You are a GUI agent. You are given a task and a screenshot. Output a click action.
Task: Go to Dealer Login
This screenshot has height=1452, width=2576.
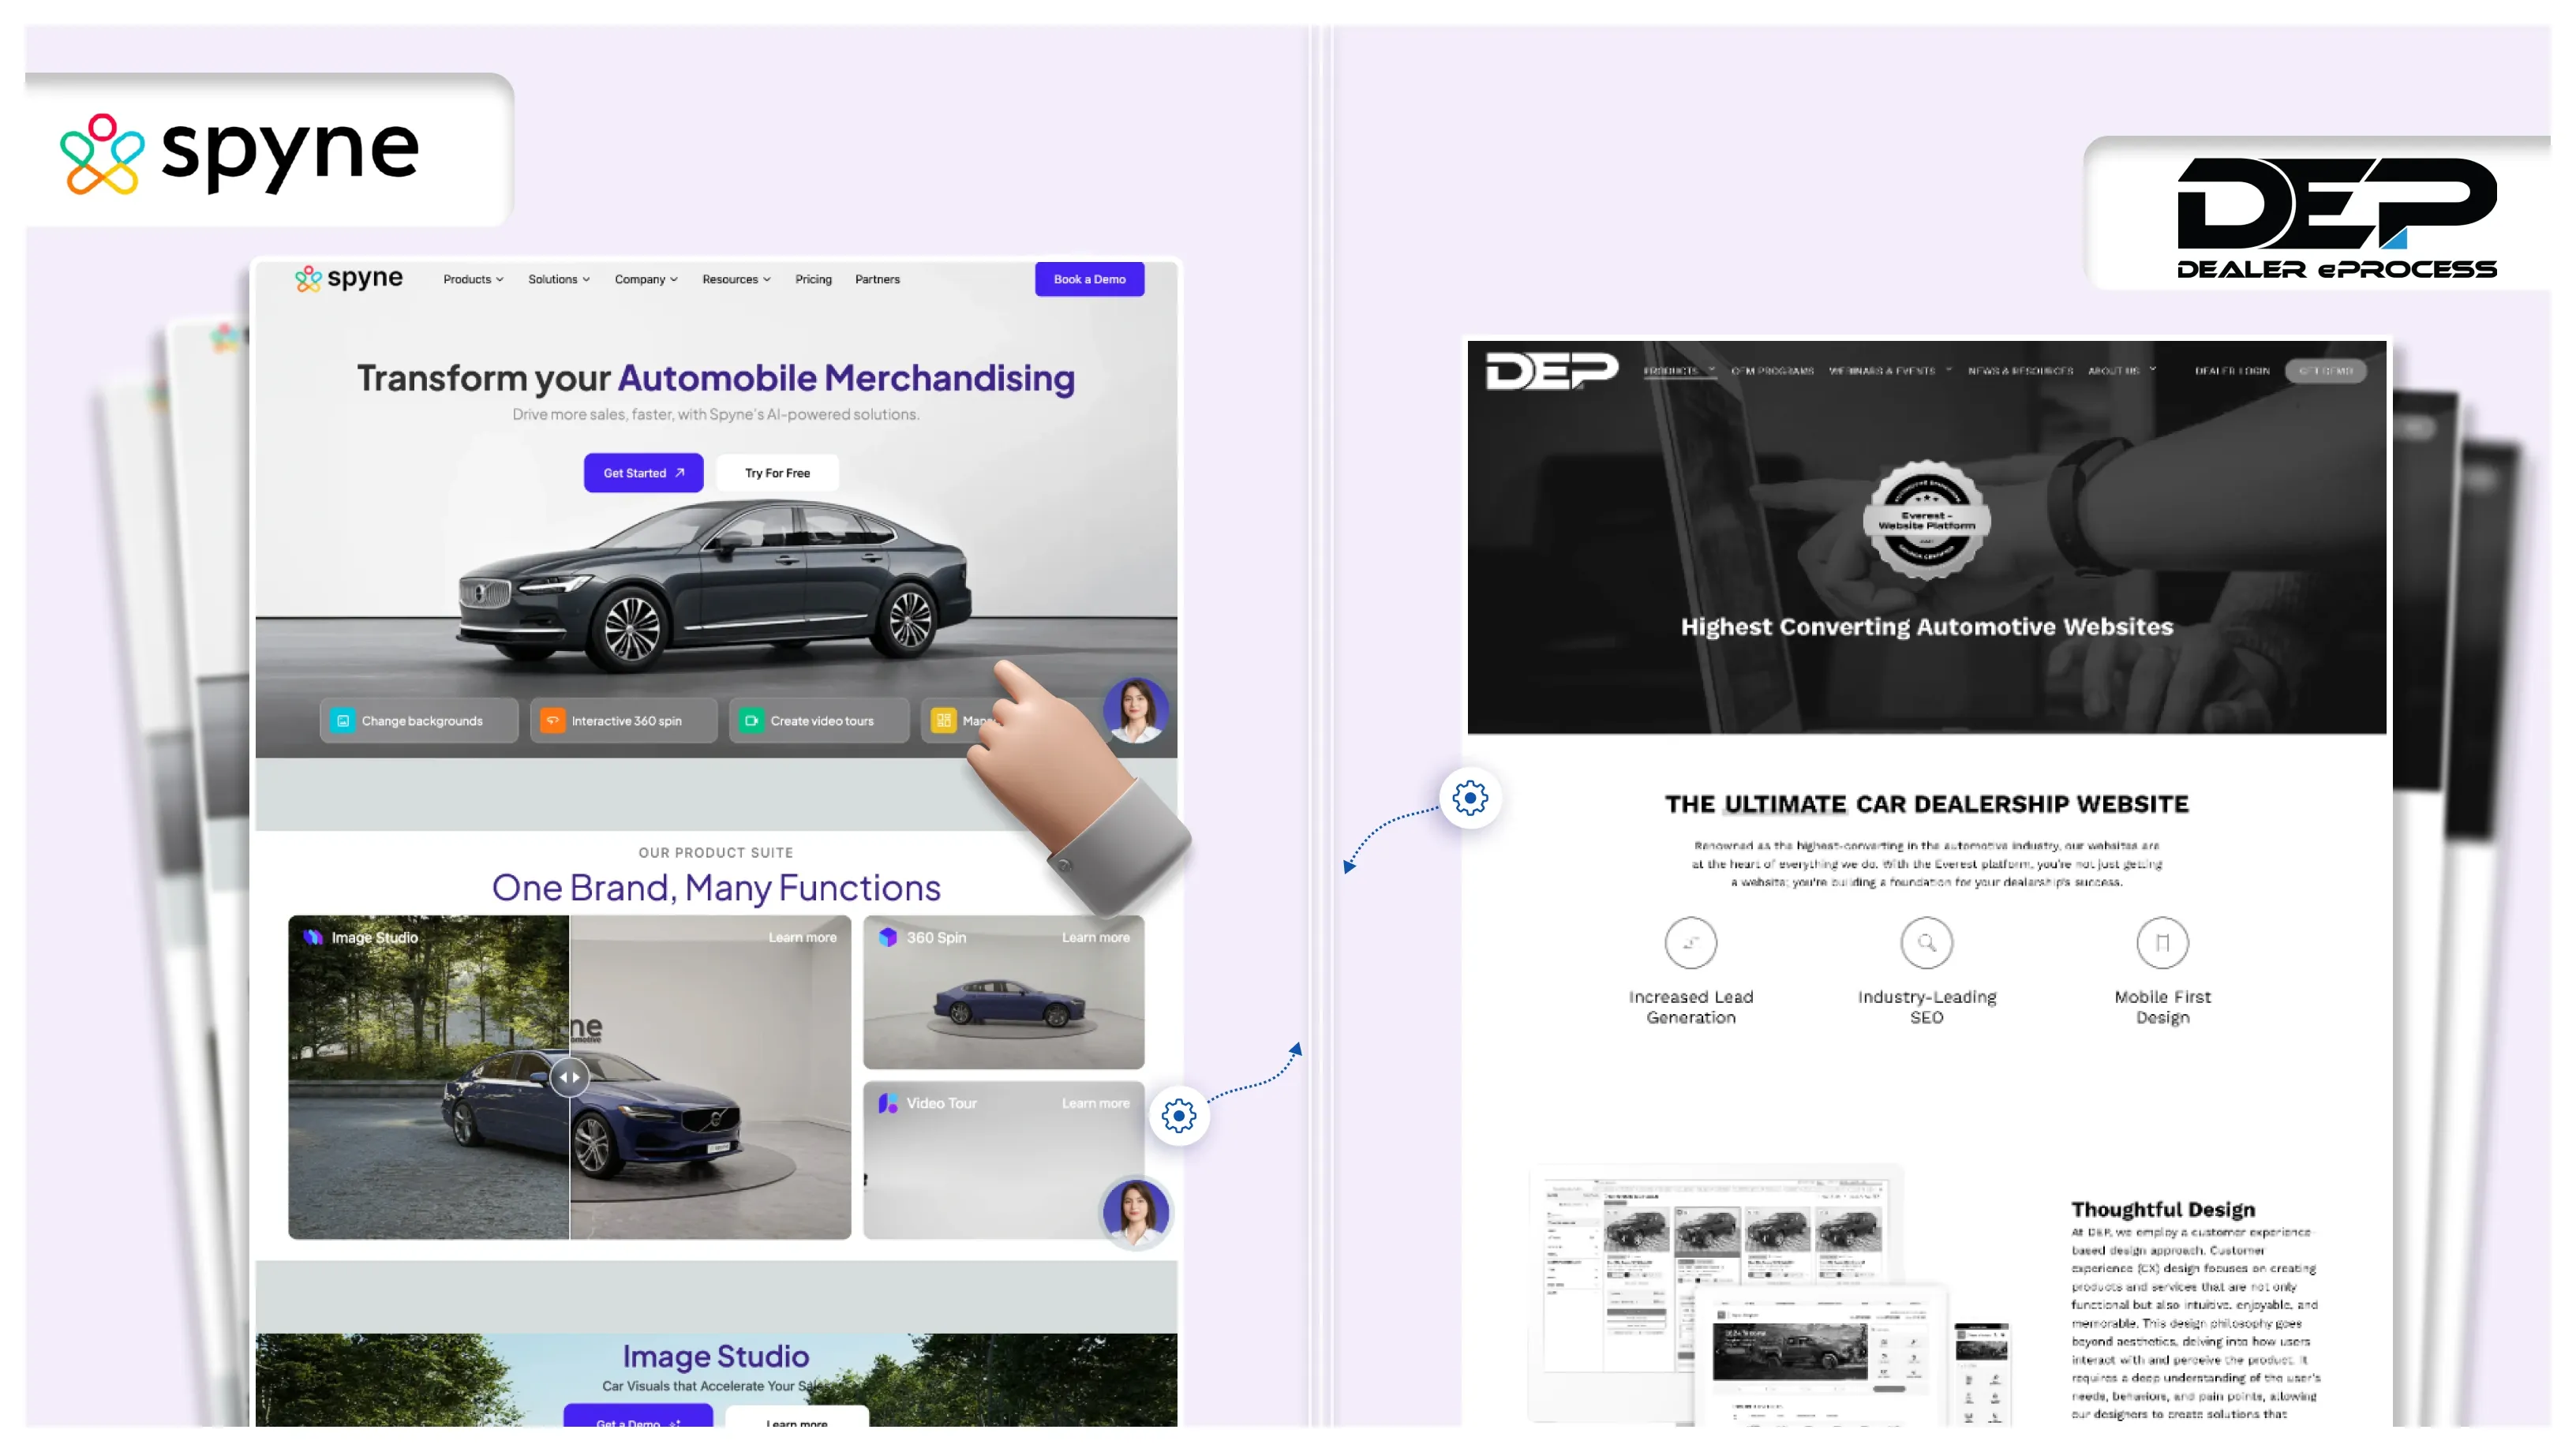(2231, 371)
